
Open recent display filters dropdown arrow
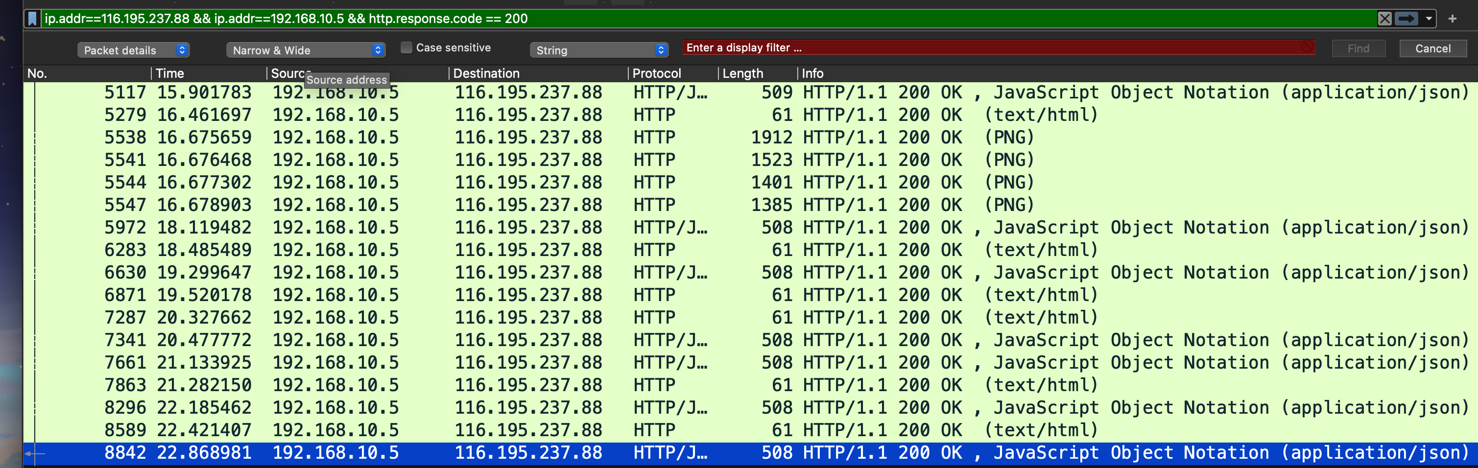point(1429,19)
